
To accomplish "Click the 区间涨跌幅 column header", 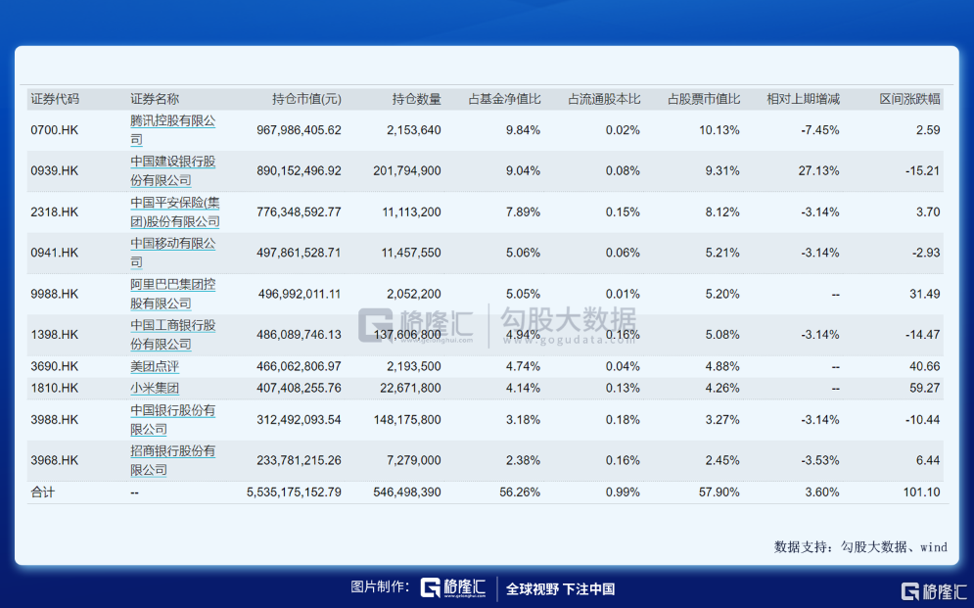I will (910, 99).
